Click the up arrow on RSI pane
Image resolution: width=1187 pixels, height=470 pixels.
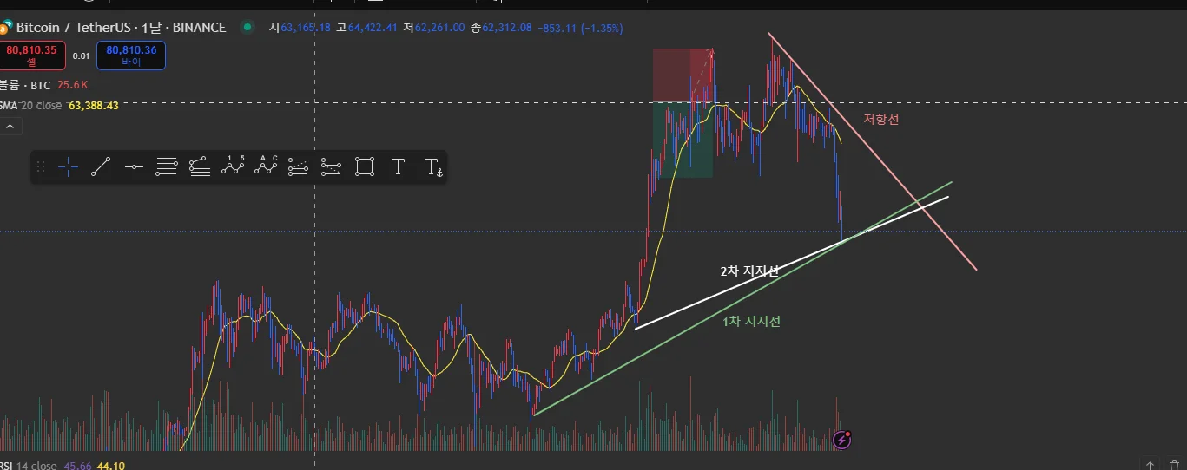click(x=1150, y=466)
